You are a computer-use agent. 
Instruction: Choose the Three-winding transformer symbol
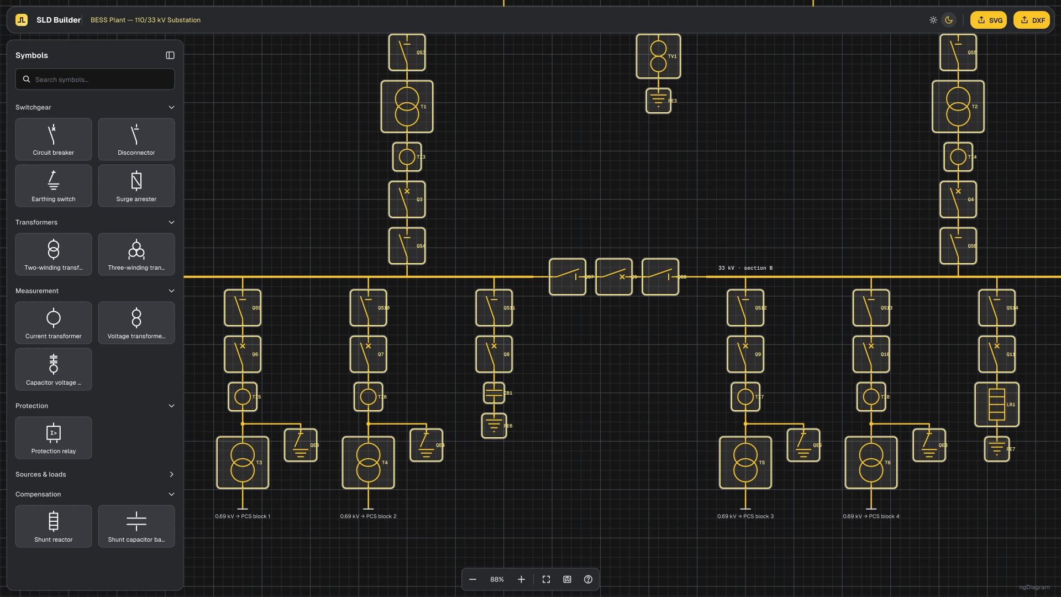(136, 254)
